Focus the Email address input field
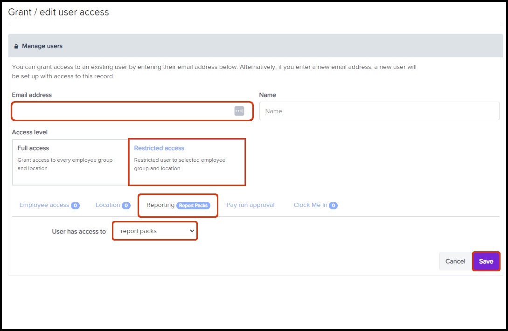The width and height of the screenshot is (508, 331). [121, 111]
